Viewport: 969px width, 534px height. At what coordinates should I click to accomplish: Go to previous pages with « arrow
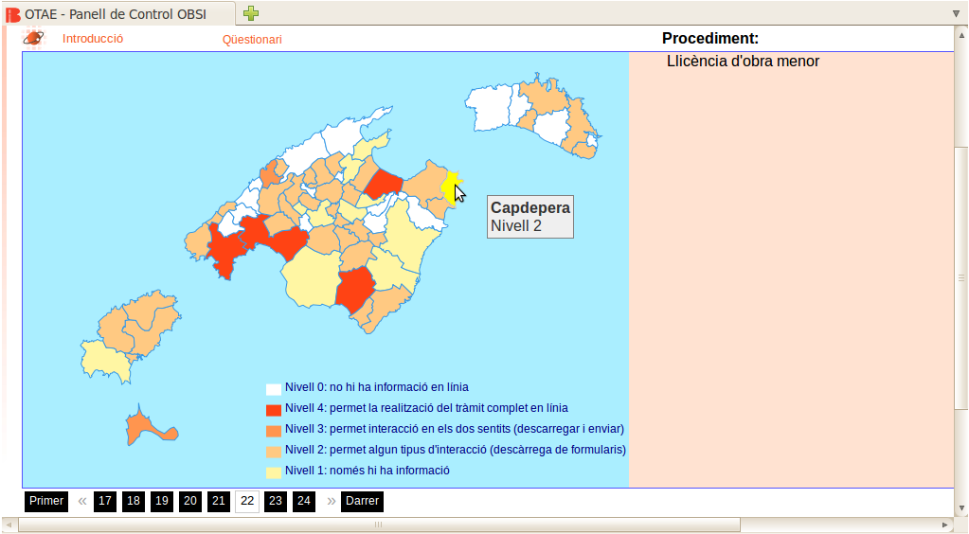(82, 501)
